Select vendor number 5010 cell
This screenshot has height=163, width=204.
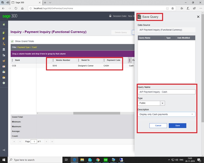click(64, 66)
